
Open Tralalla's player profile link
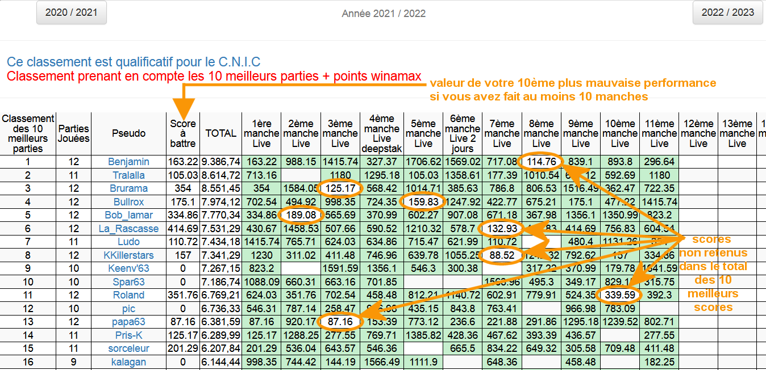pos(128,175)
